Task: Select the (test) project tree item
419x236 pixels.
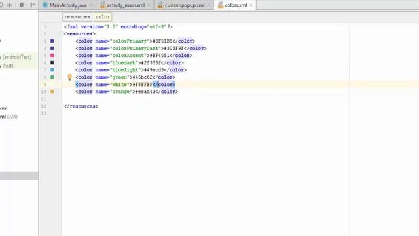Action: 7,66
